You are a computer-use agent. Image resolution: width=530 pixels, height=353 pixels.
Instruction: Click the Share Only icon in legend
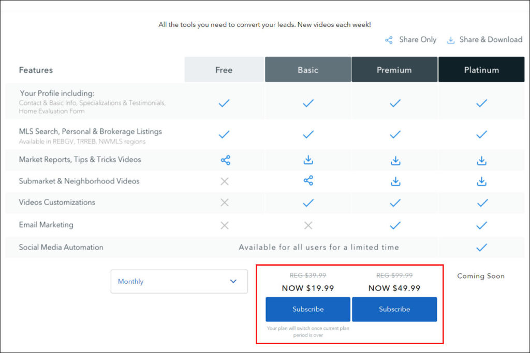389,40
